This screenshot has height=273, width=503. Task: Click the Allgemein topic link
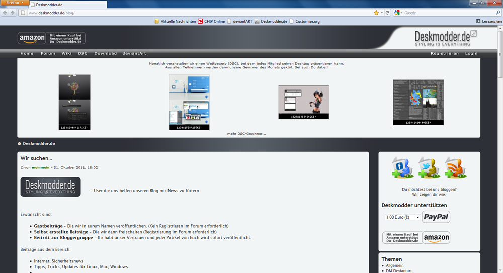coord(394,265)
